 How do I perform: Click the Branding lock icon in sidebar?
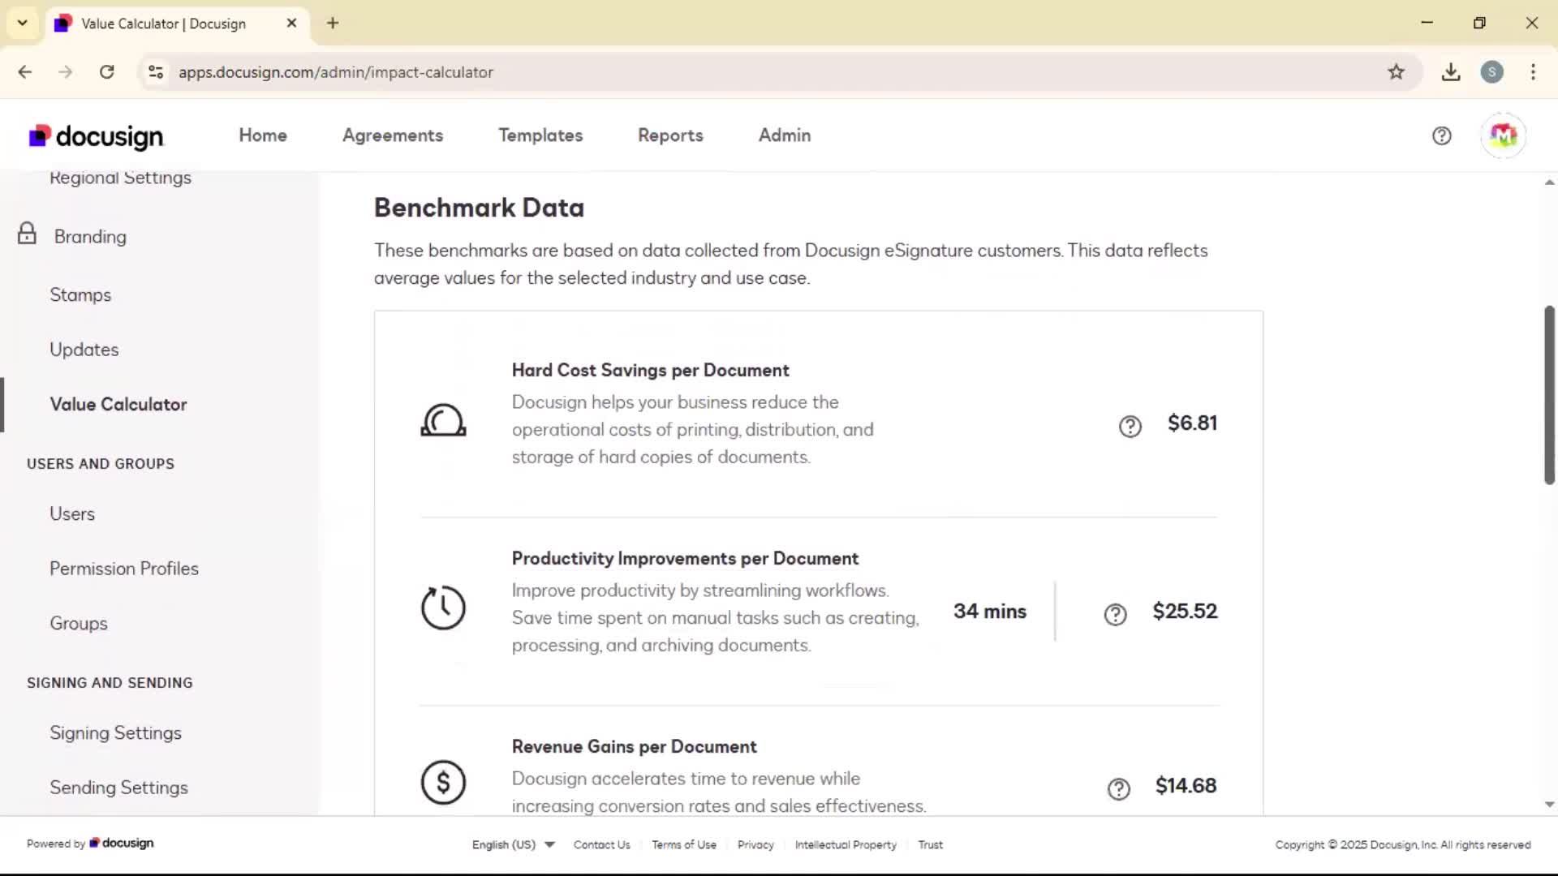pyautogui.click(x=27, y=234)
